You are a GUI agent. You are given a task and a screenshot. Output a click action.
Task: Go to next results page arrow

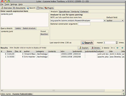click(x=122, y=48)
